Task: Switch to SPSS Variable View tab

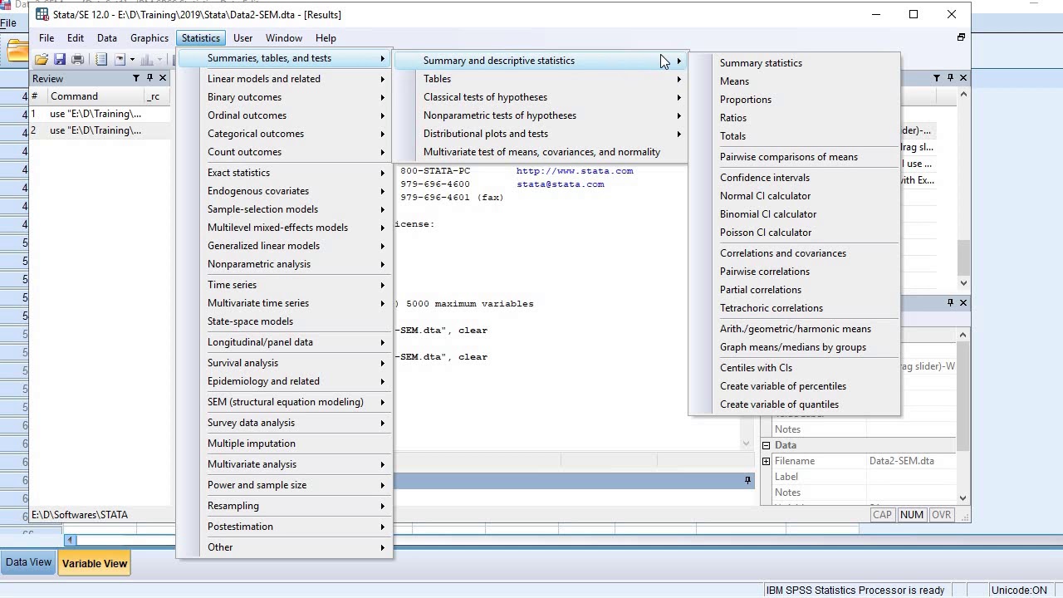Action: coord(95,564)
